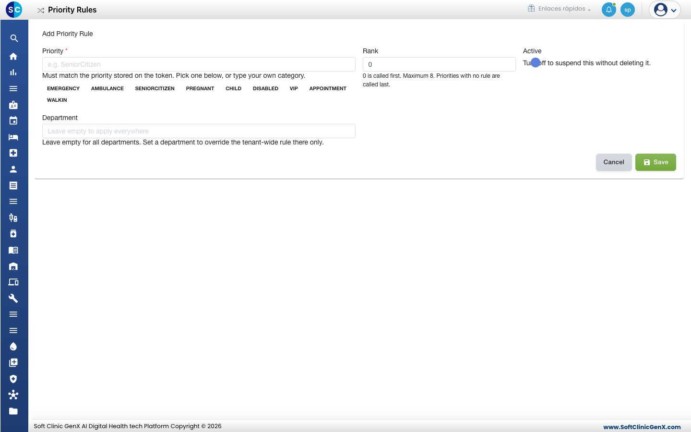Click the 'Add Priority Rule' heading text

pyautogui.click(x=68, y=34)
